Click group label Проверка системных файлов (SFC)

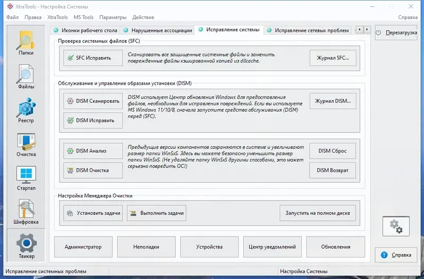coord(99,41)
